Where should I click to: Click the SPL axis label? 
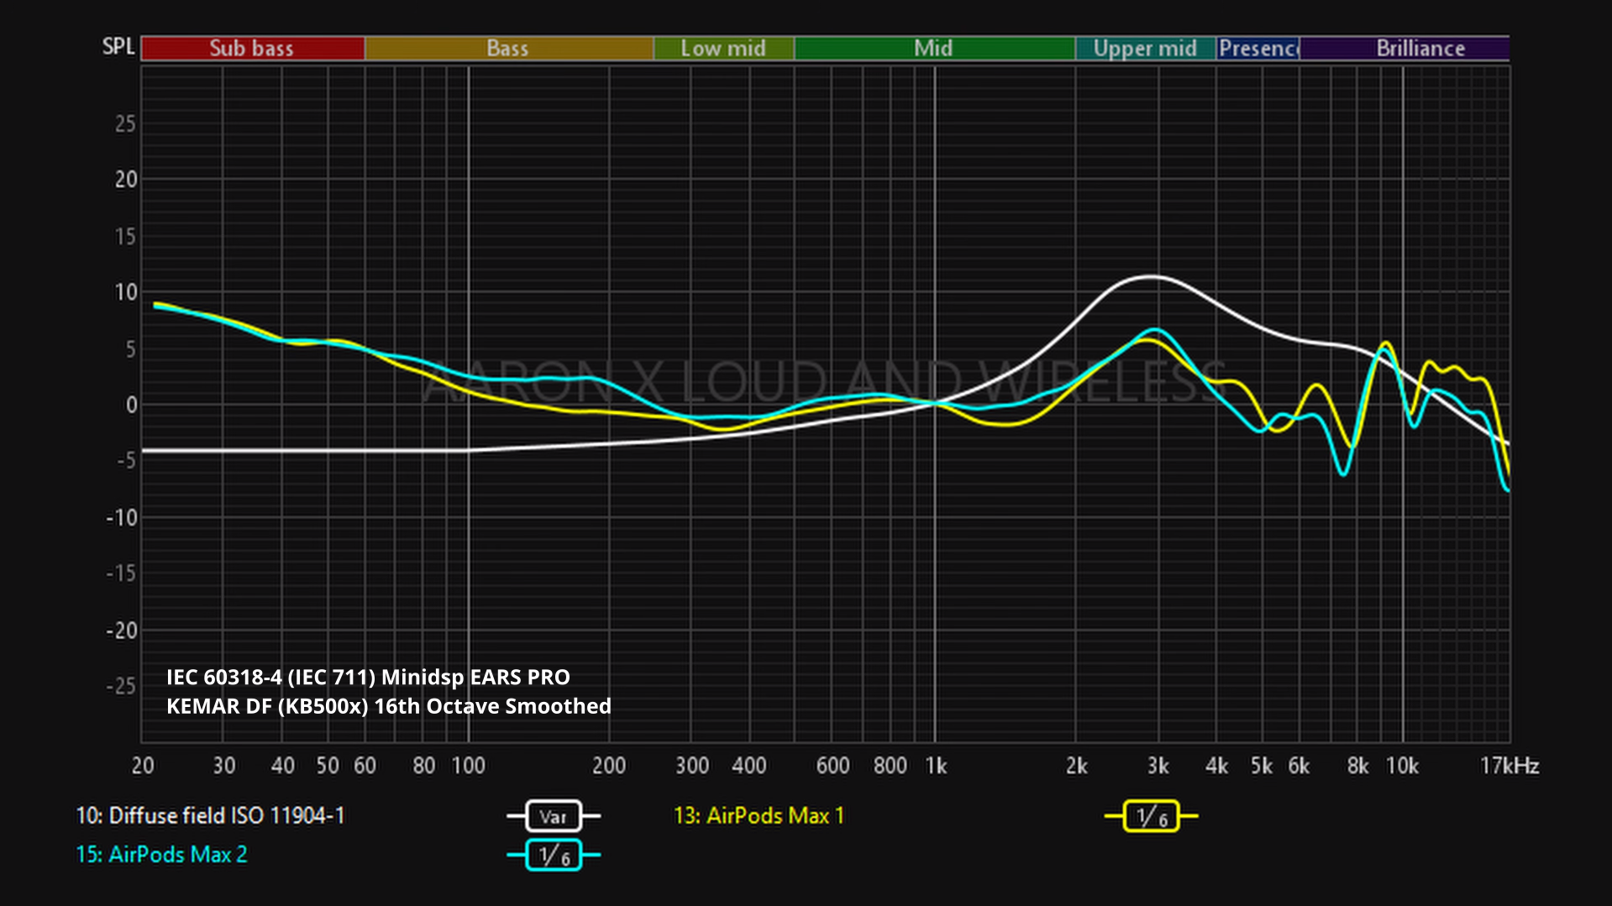[x=118, y=46]
